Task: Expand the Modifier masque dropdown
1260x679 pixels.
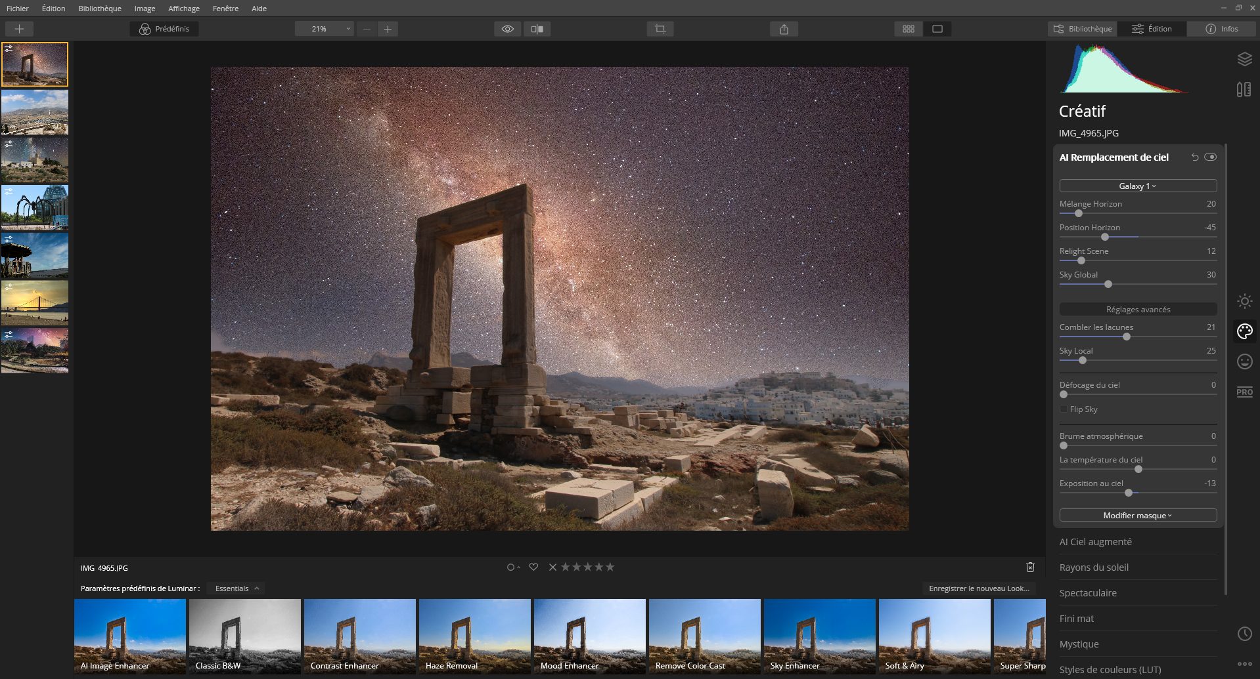Action: tap(1137, 516)
